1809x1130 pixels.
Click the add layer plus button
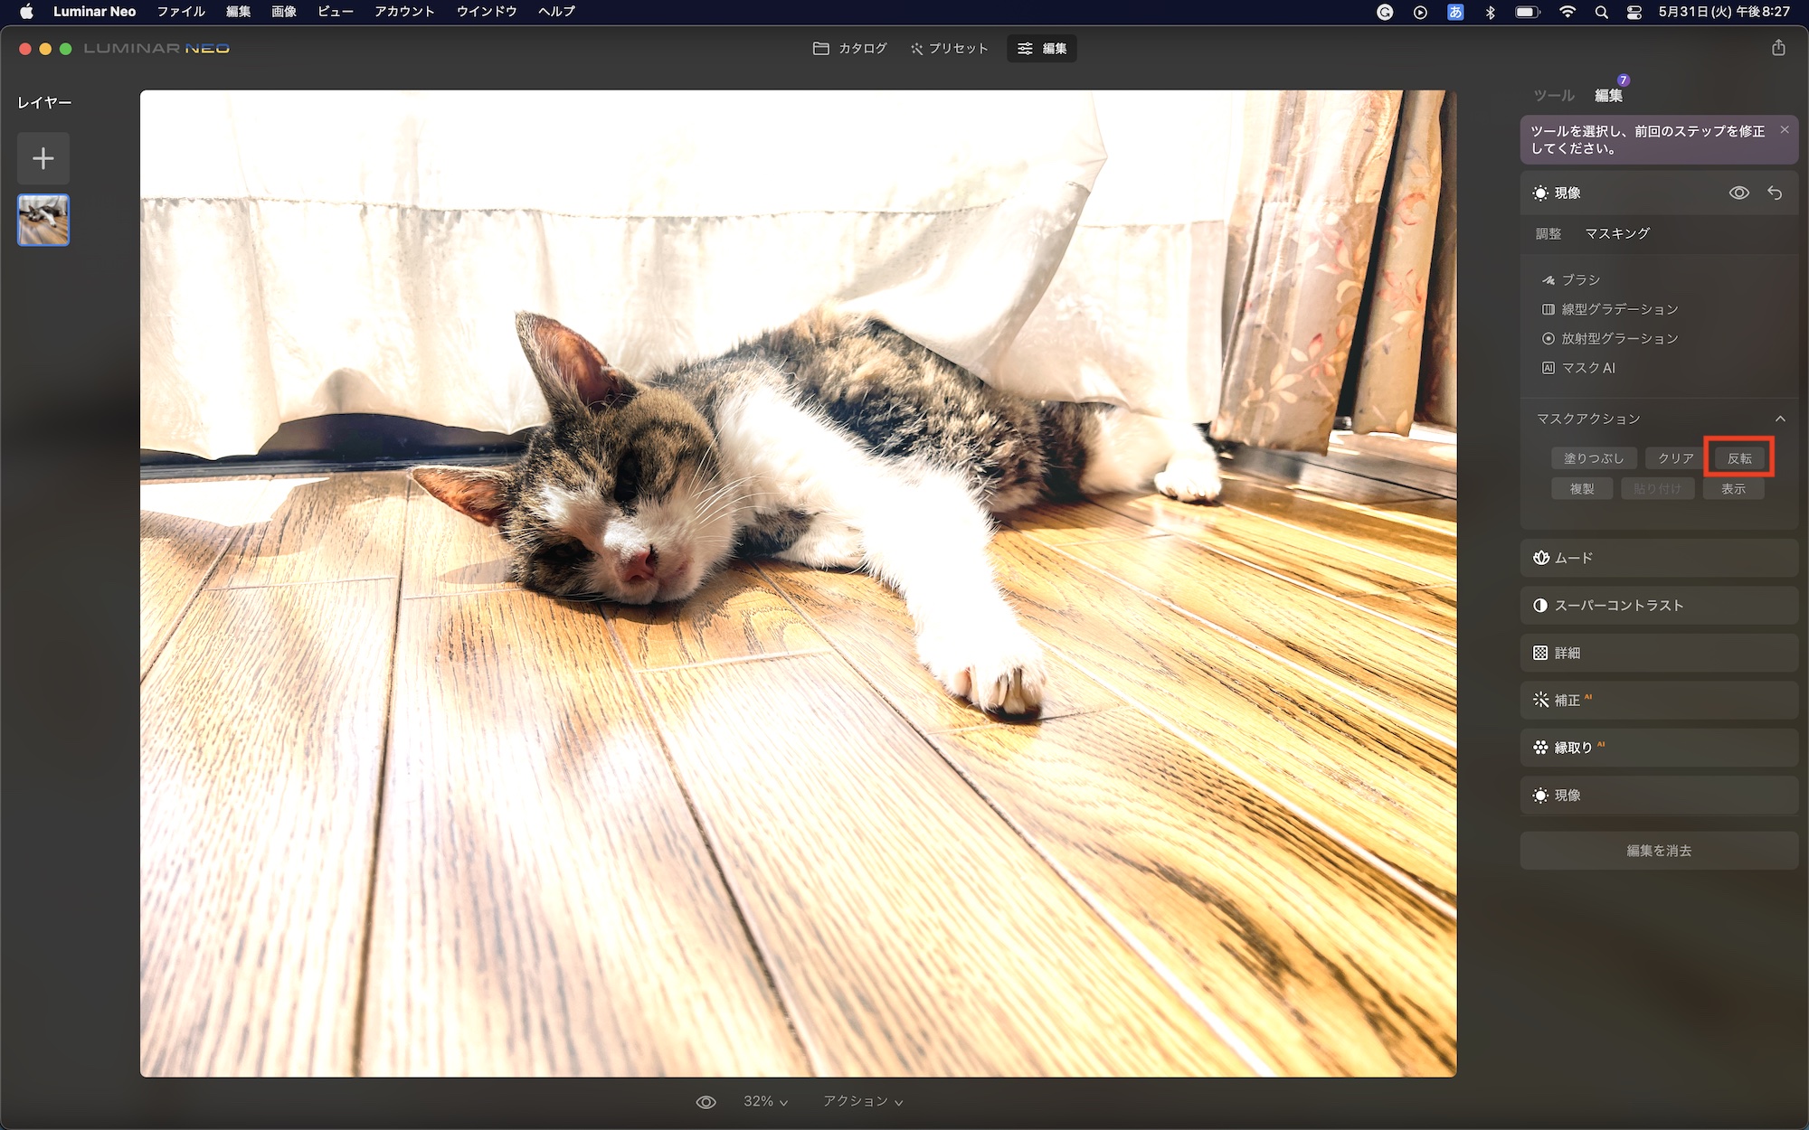pyautogui.click(x=43, y=159)
